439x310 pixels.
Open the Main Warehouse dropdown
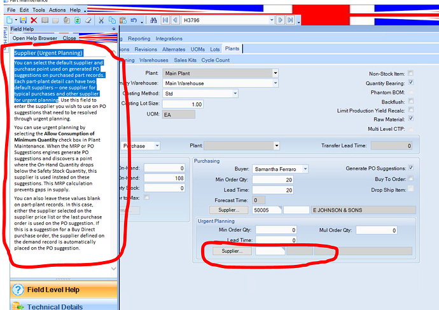point(275,83)
